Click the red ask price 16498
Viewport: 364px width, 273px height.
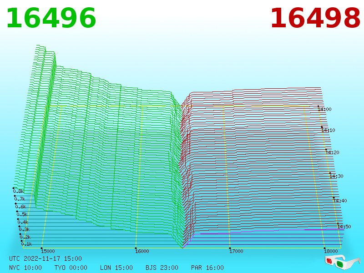[x=315, y=18]
